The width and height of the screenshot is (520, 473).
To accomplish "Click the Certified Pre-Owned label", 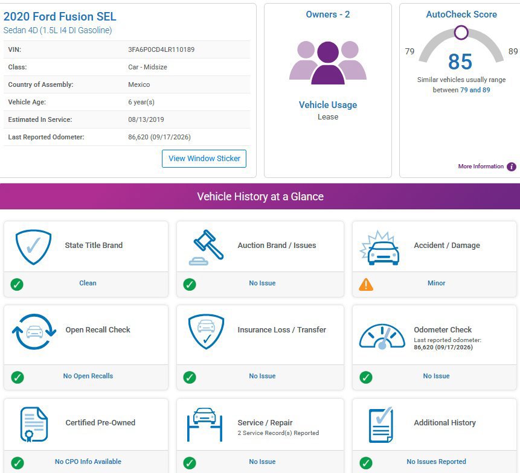I will coord(100,423).
